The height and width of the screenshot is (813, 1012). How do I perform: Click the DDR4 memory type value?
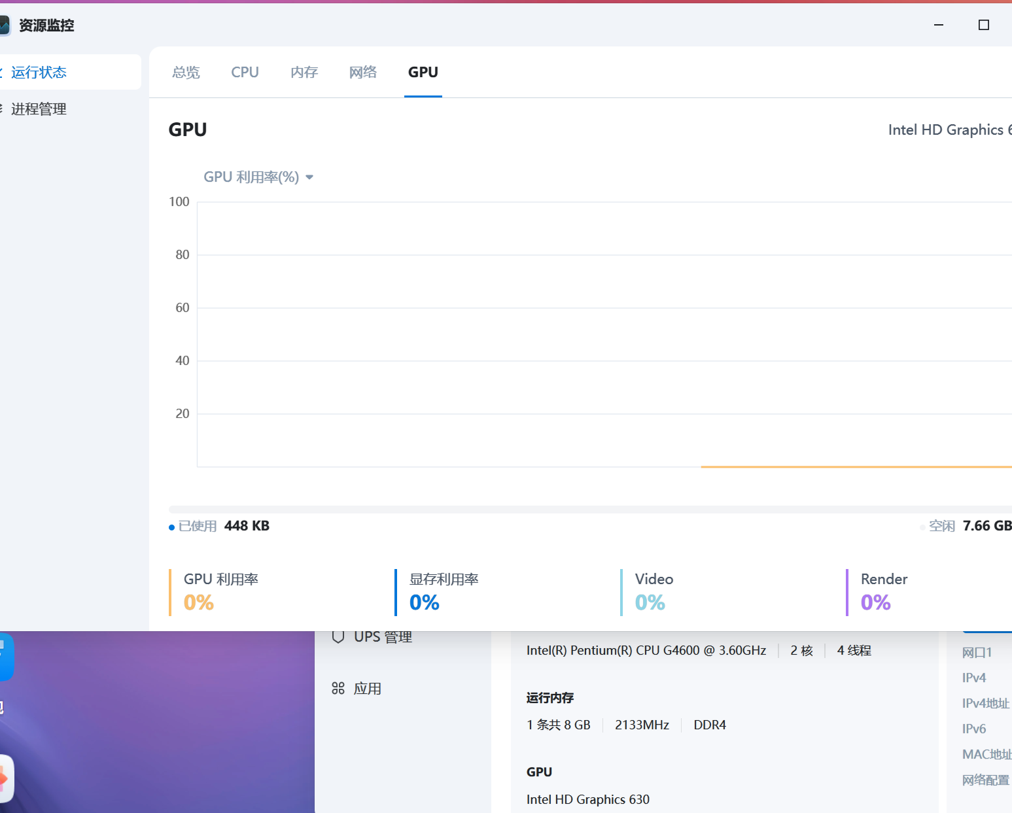click(x=710, y=725)
